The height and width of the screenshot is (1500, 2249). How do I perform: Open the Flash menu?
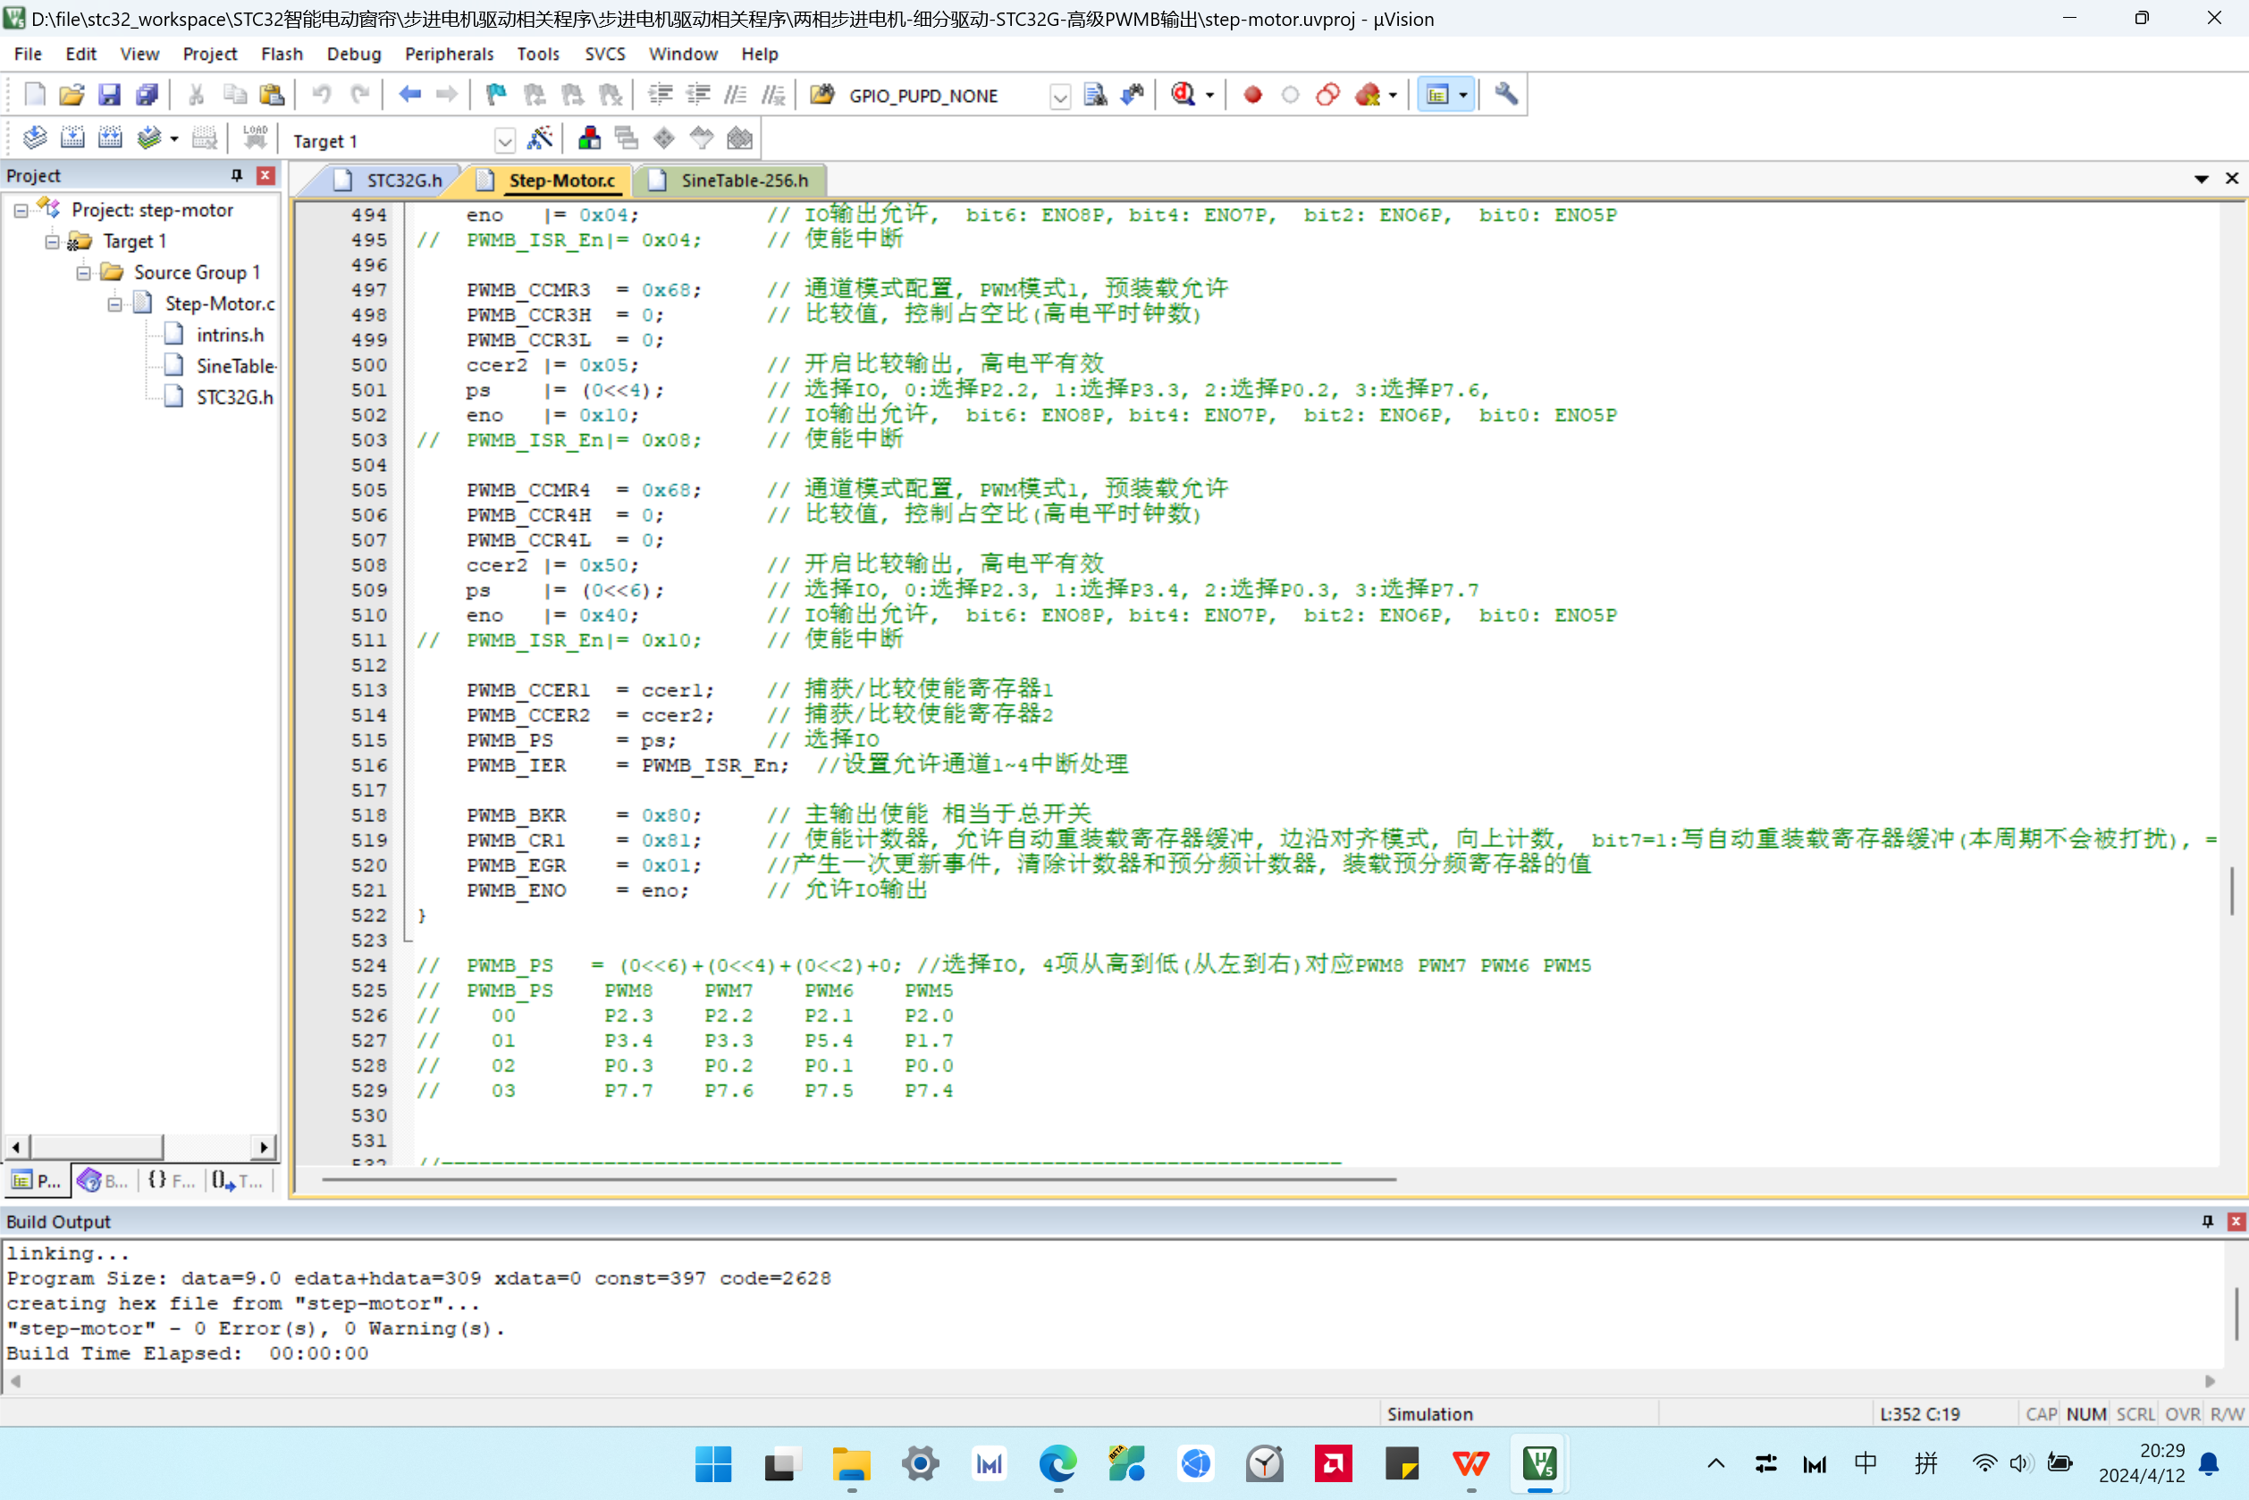point(282,54)
